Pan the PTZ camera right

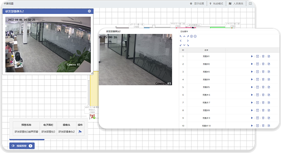[188, 41]
